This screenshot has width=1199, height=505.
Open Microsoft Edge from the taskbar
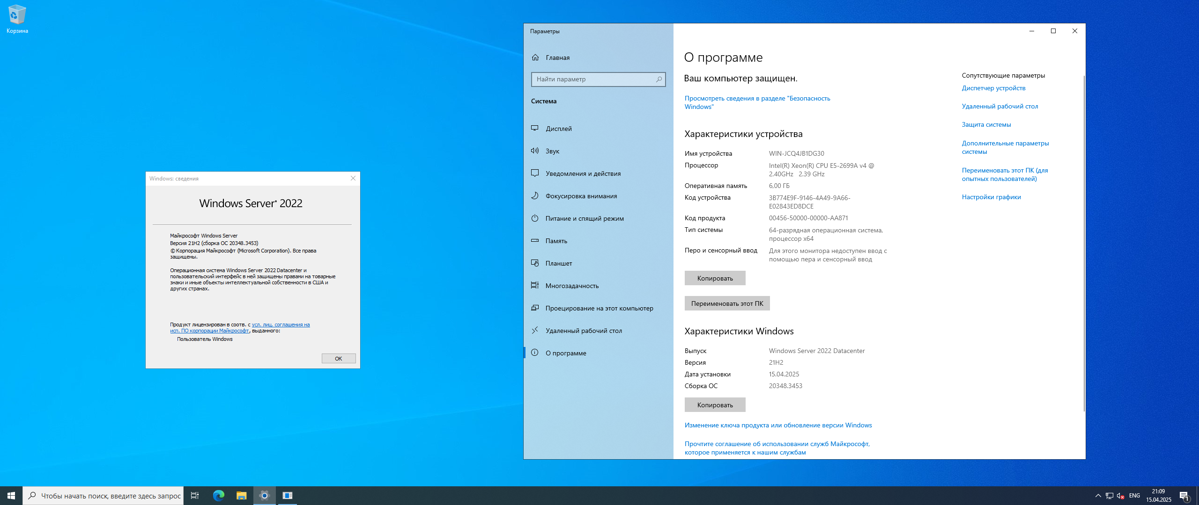219,496
